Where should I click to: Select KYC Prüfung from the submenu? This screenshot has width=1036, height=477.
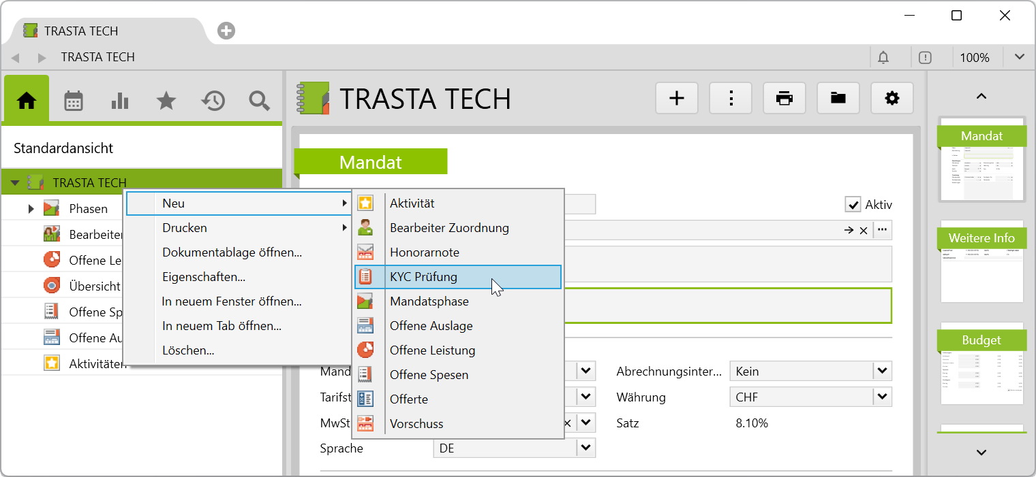[x=423, y=277]
